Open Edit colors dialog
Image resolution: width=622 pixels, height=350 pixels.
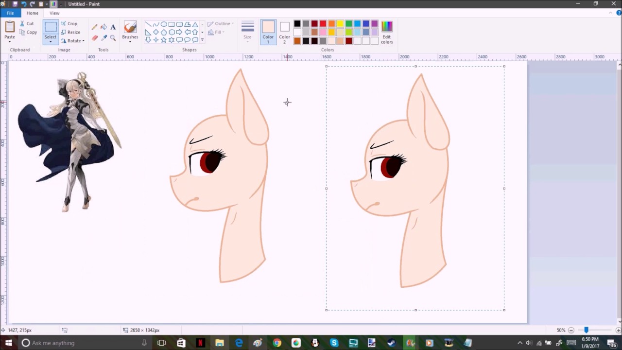(x=387, y=33)
